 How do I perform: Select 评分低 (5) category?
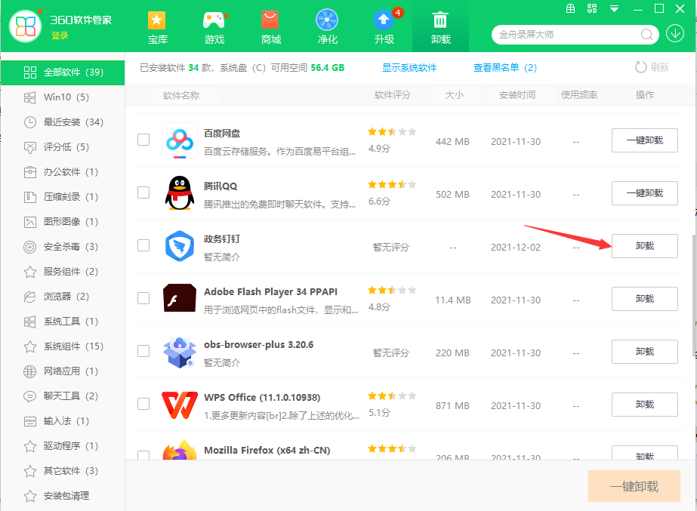pyautogui.click(x=63, y=147)
